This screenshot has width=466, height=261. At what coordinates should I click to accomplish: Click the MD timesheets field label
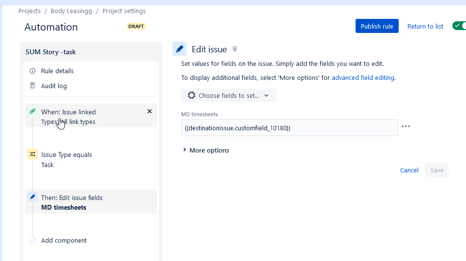(x=200, y=114)
